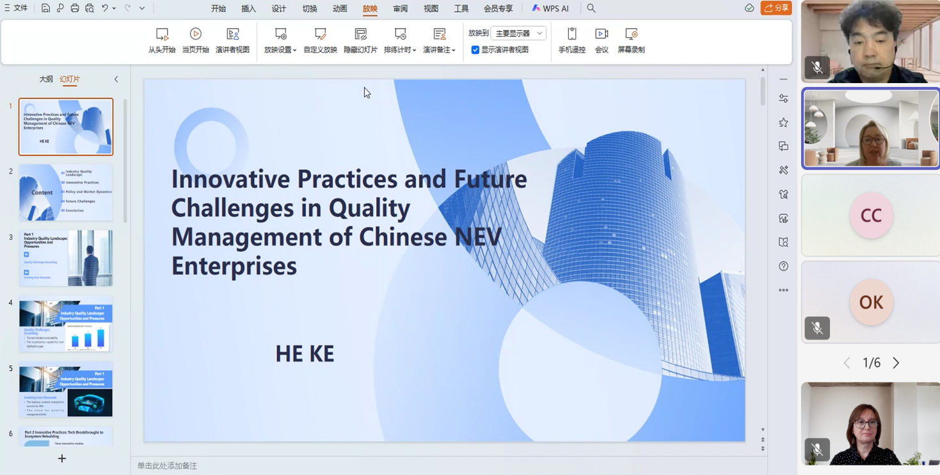The image size is (940, 475).
Task: Switch to the 大纲 outline tab
Action: point(46,79)
